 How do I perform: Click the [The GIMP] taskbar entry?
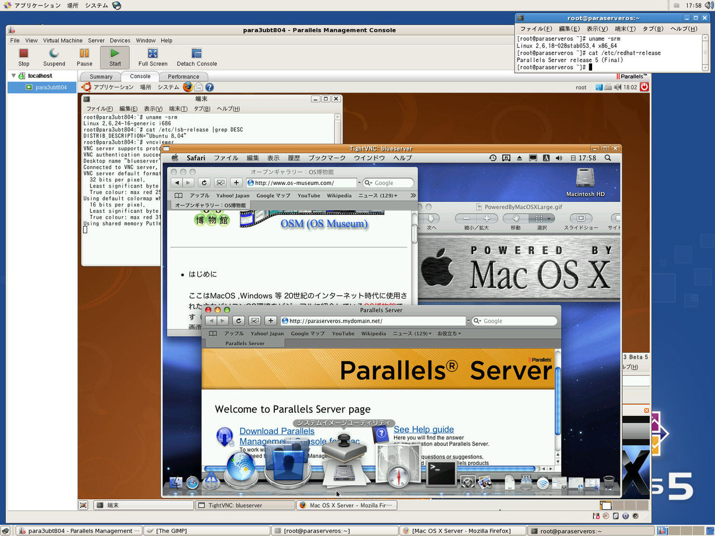point(206,531)
